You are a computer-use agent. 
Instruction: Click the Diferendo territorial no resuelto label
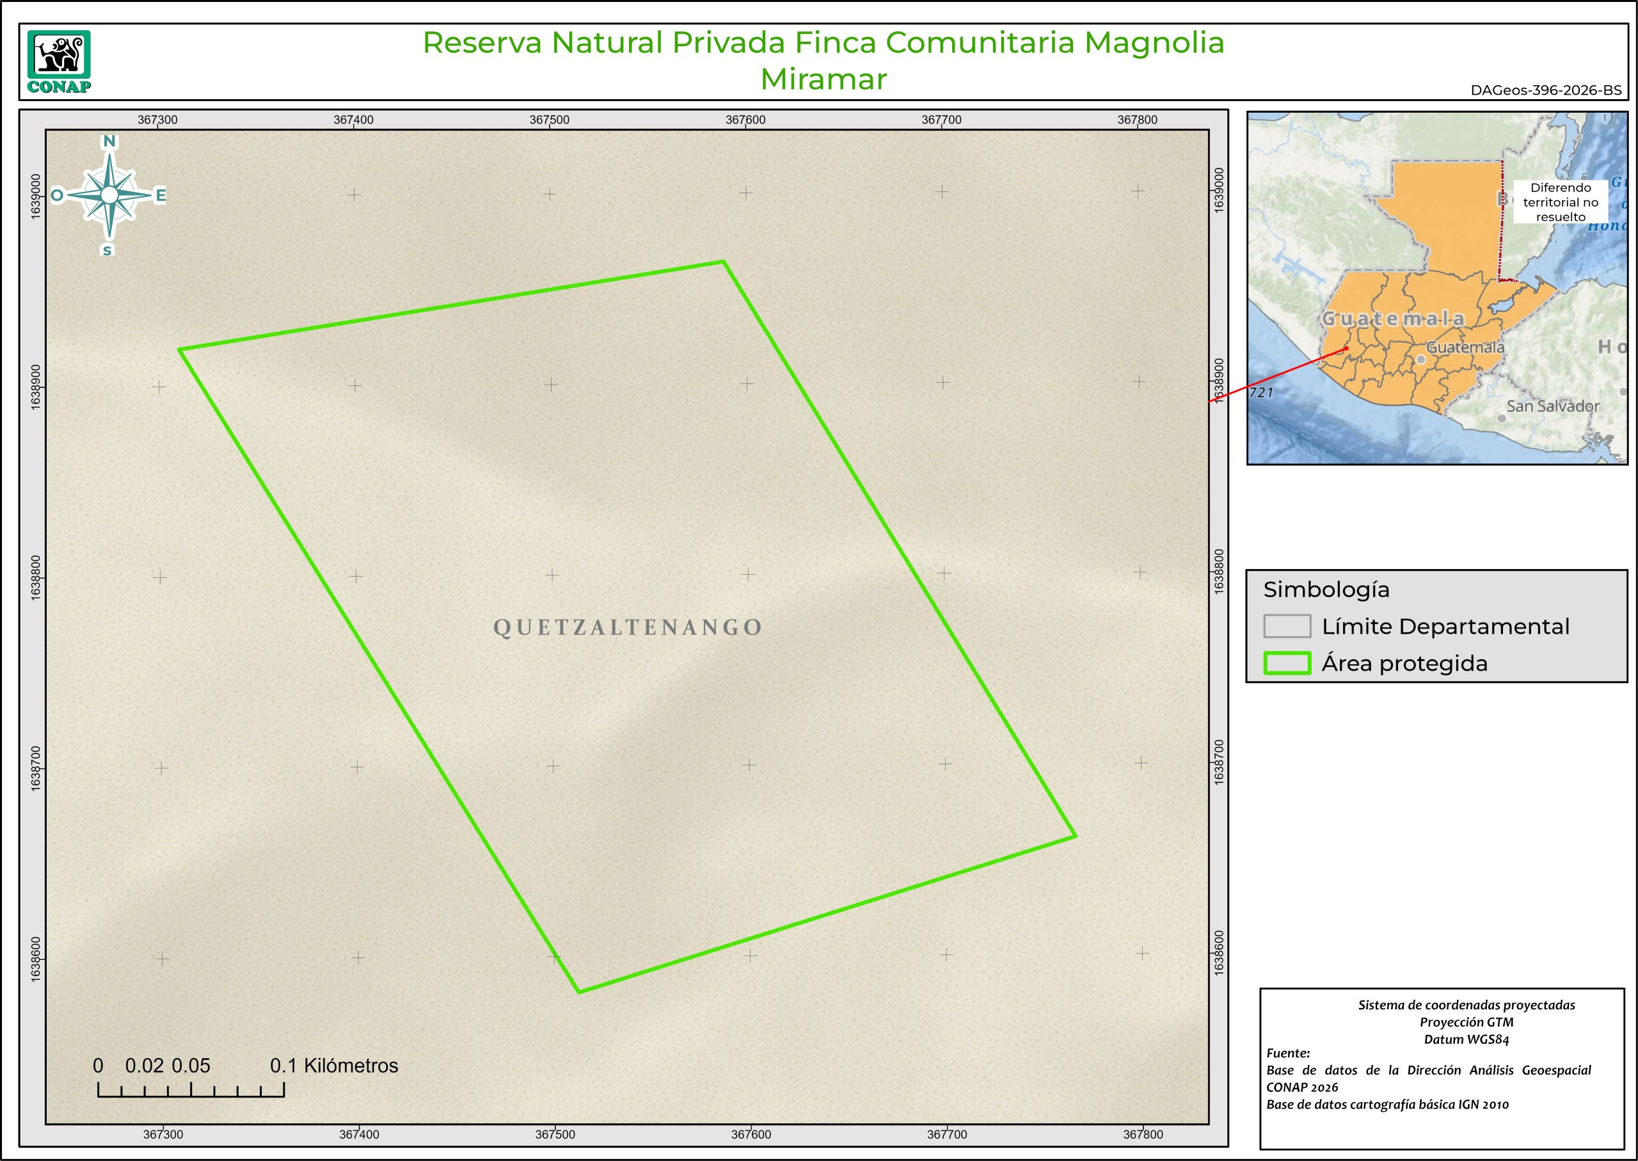1560,202
